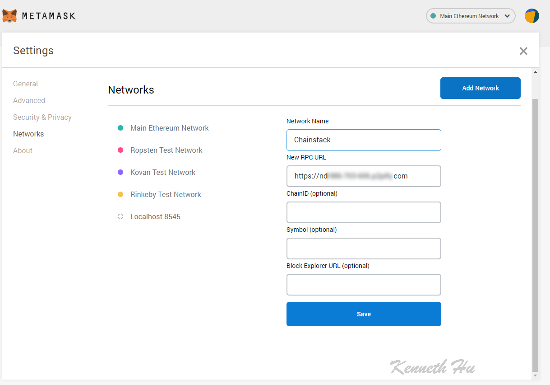This screenshot has height=385, width=550.
Task: Select Main Ethereum Network in list
Action: [x=169, y=128]
